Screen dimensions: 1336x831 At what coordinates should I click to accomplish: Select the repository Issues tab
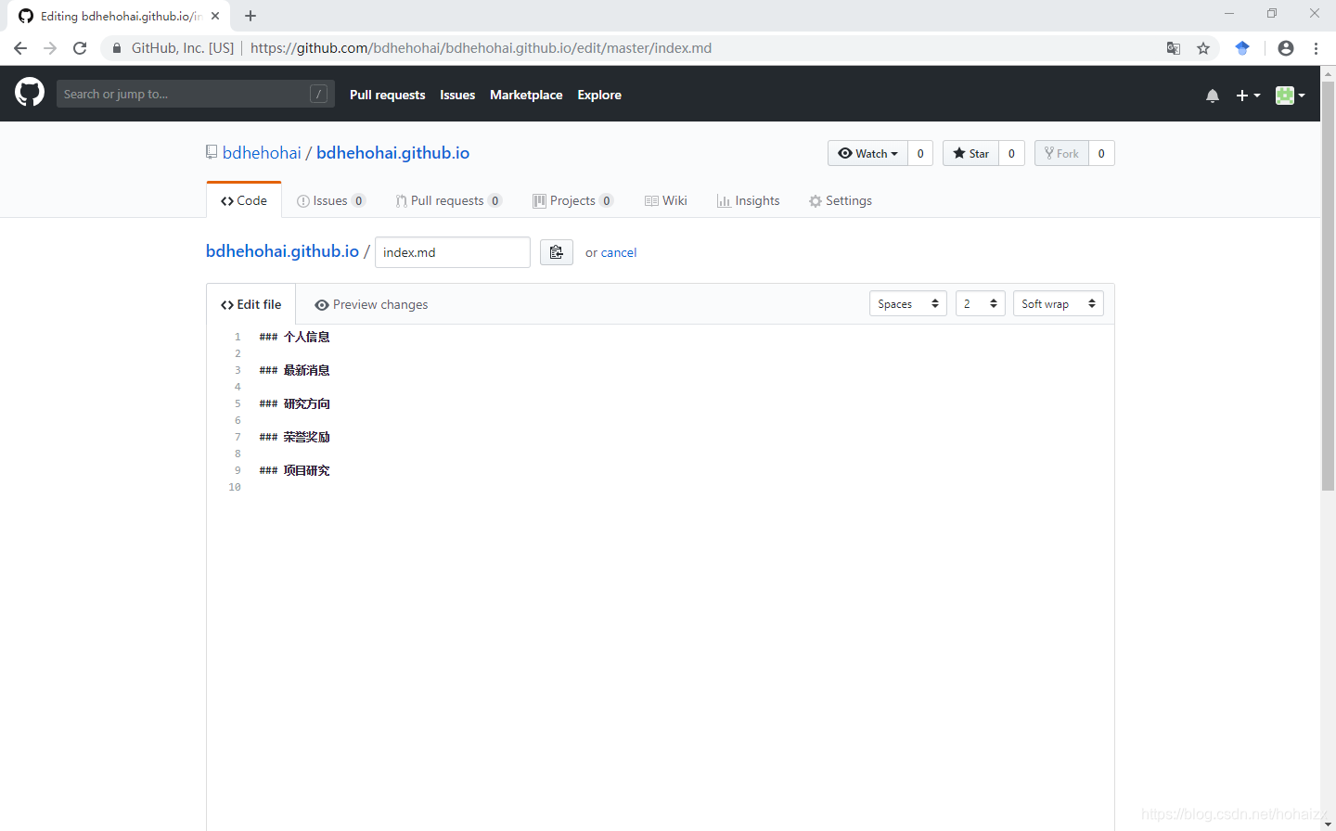331,200
